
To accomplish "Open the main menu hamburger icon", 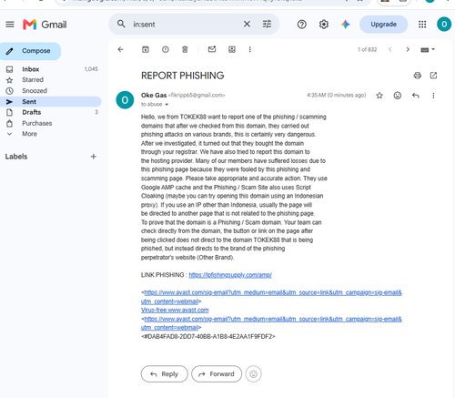I will pos(10,25).
